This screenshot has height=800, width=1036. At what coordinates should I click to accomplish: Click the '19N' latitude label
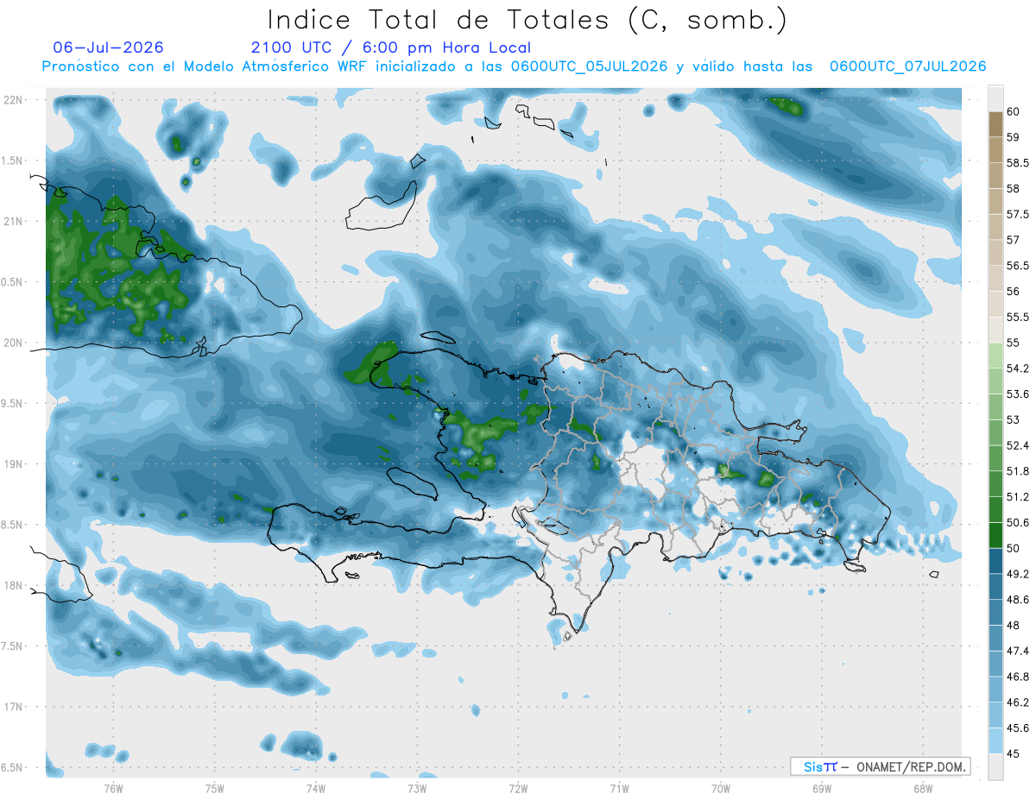[13, 464]
